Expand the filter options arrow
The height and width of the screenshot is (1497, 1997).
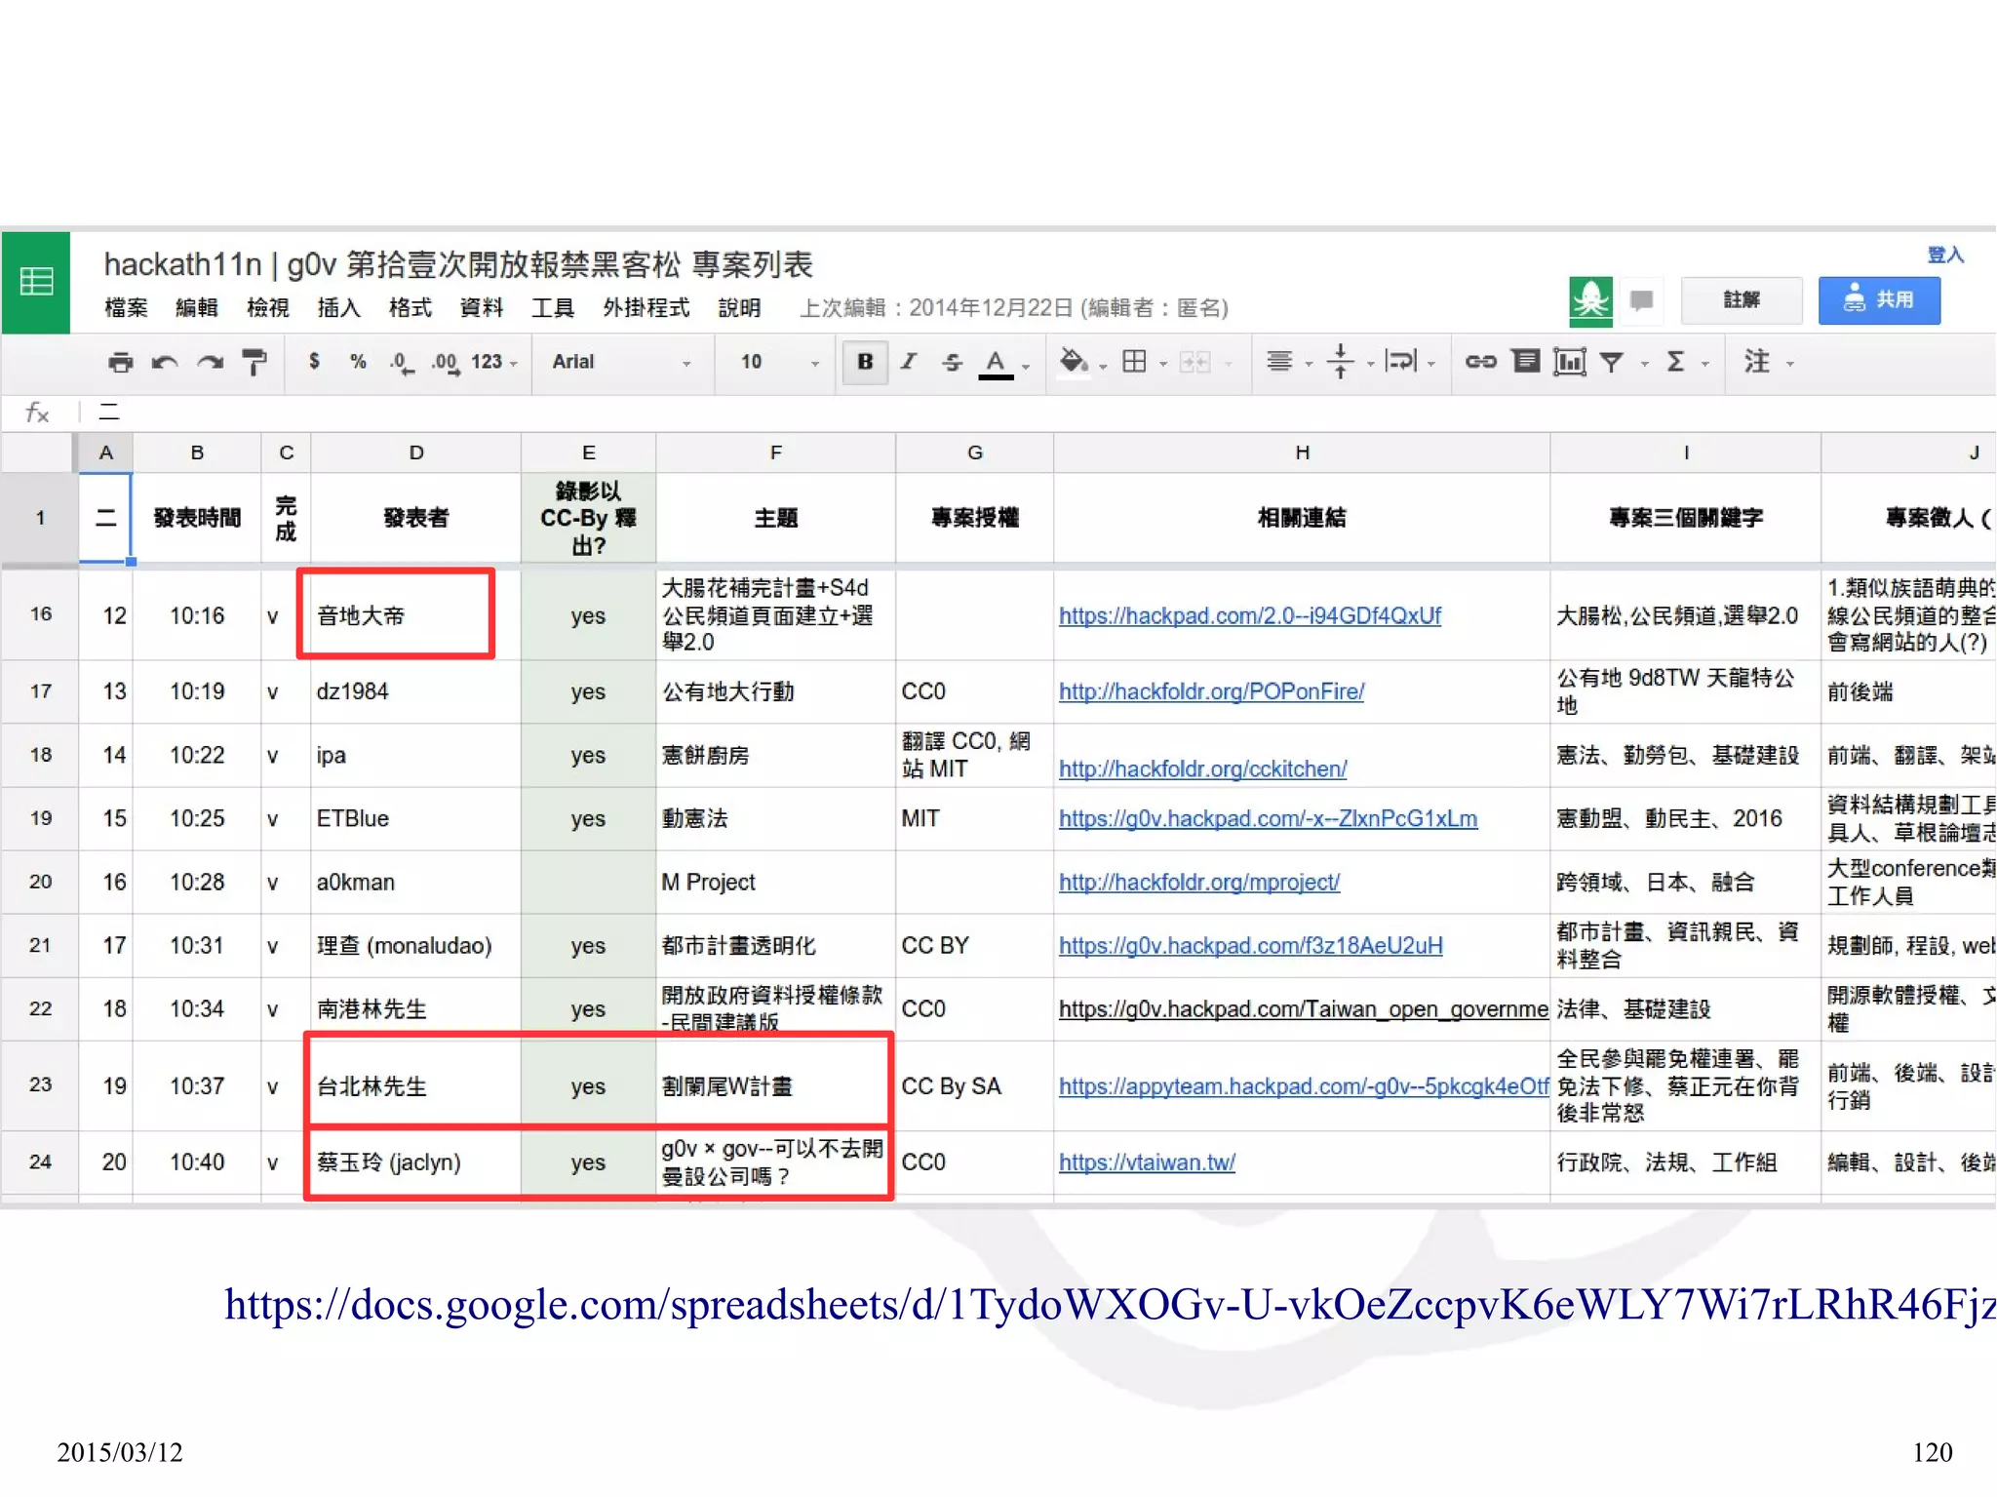click(x=1644, y=364)
